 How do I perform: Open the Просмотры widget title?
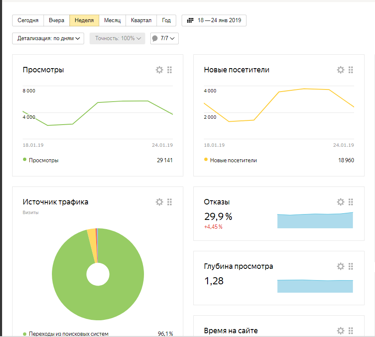pos(43,70)
